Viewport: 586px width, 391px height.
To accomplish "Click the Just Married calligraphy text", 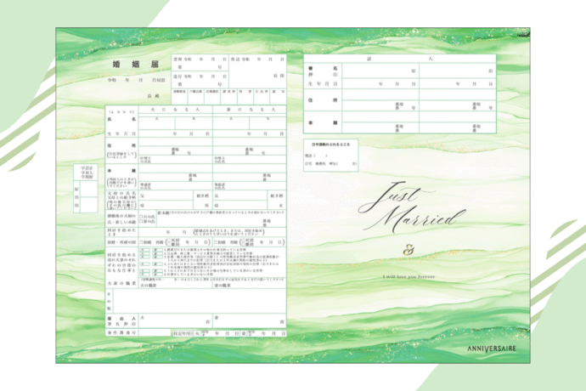I will point(411,207).
